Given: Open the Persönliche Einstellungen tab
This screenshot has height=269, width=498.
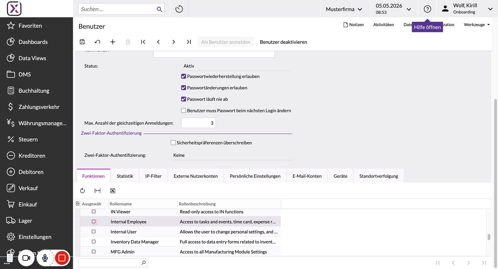Looking at the screenshot, I should 255,176.
